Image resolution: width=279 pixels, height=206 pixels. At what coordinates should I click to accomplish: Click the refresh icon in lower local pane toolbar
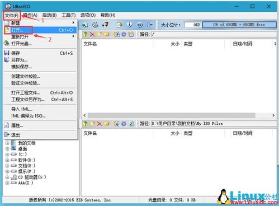pos(131,124)
